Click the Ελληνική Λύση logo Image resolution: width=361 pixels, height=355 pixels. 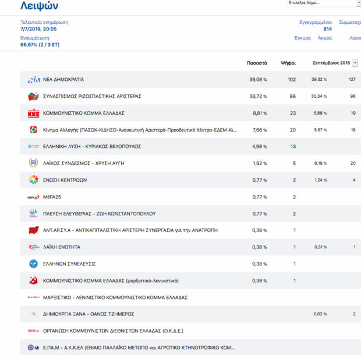click(34, 146)
